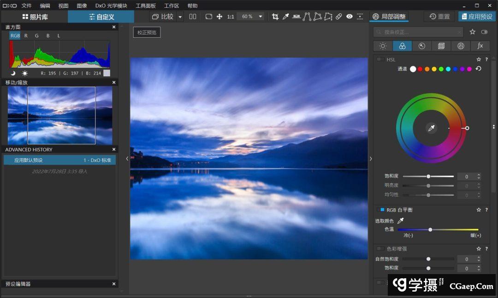The height and width of the screenshot is (298, 498).
Task: Open the DxO 光学模块 menu
Action: tap(111, 6)
